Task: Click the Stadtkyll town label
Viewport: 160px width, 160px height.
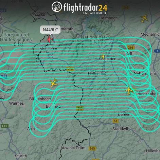Action: [x=120, y=129]
